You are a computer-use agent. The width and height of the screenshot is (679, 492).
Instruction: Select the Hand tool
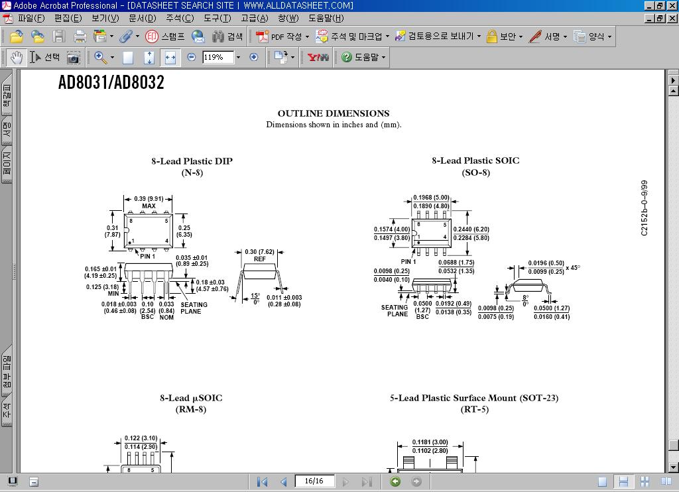(16, 57)
